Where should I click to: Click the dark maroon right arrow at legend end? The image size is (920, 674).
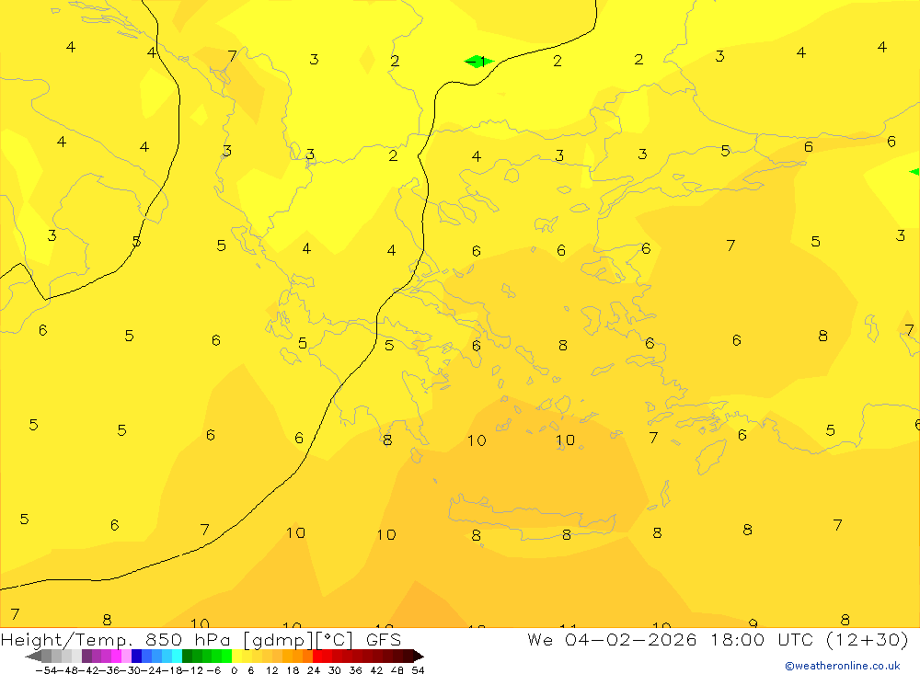(419, 656)
